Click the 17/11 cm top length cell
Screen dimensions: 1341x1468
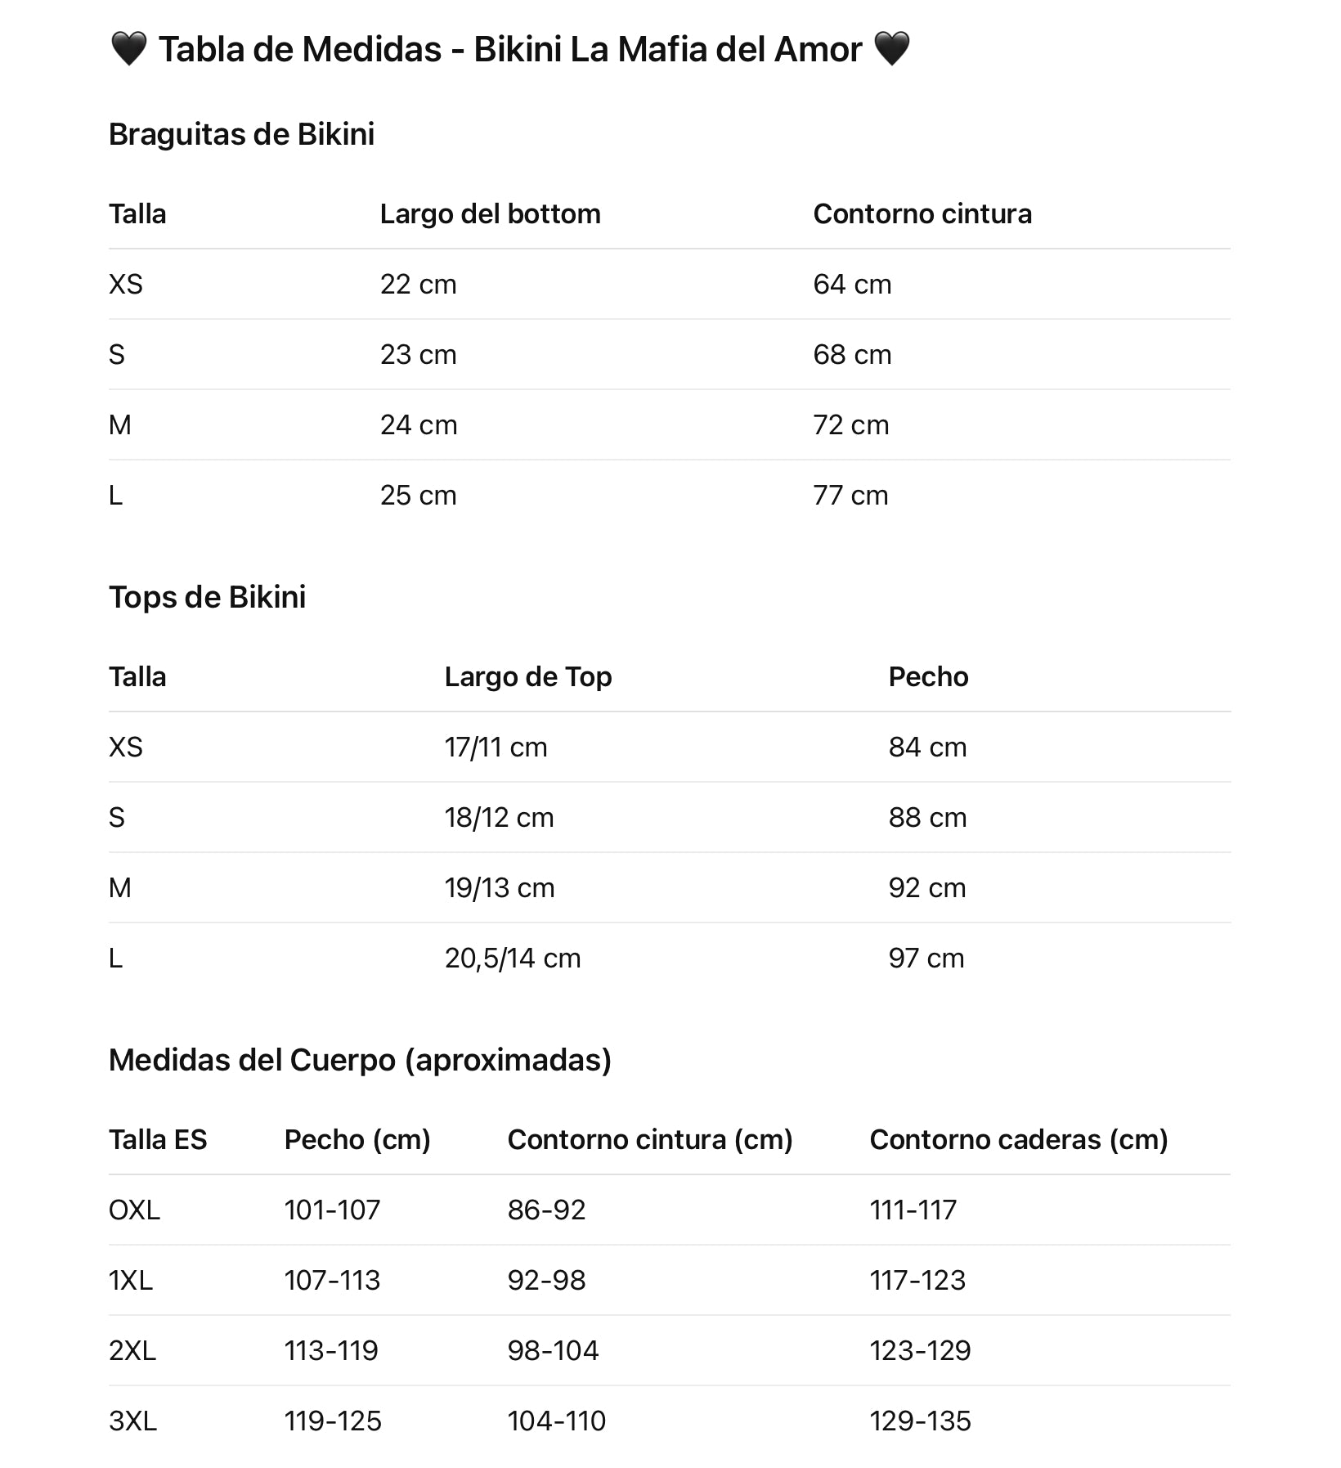[x=496, y=747]
